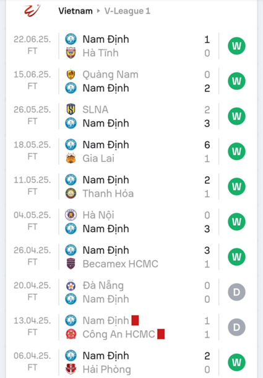Viewport: 263px width, 378px height.
Task: Click the green W badge for 22.06.25 match
Action: click(236, 46)
